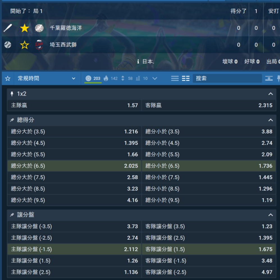Expand more market filters chevron
280x280 pixels.
pyautogui.click(x=154, y=79)
